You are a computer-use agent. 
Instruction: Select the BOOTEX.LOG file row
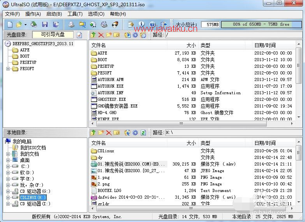pyautogui.click(x=192, y=190)
